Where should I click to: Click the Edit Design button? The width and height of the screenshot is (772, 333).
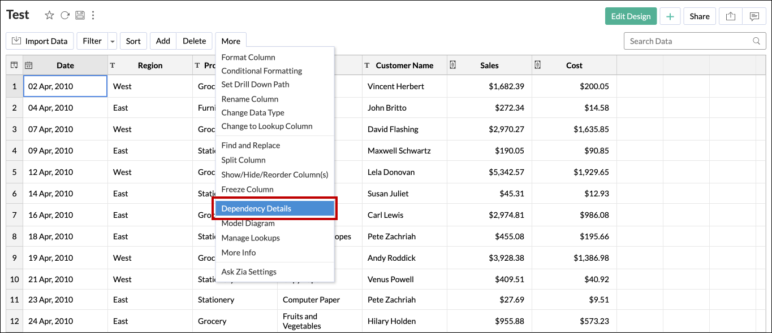[631, 16]
